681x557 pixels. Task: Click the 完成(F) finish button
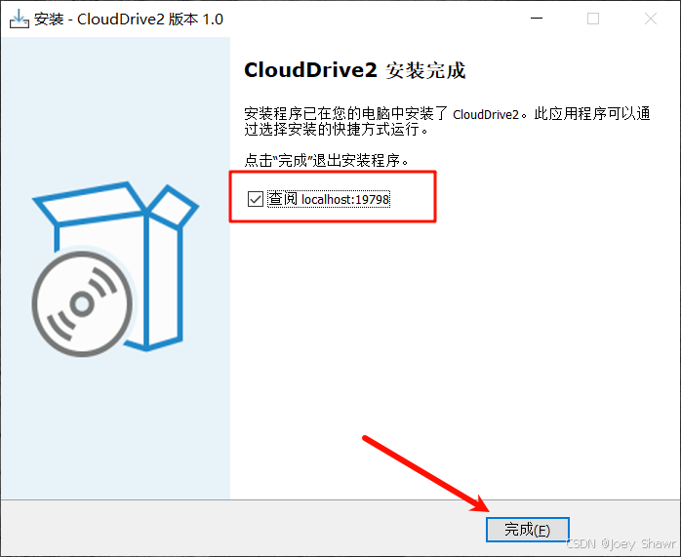point(528,530)
